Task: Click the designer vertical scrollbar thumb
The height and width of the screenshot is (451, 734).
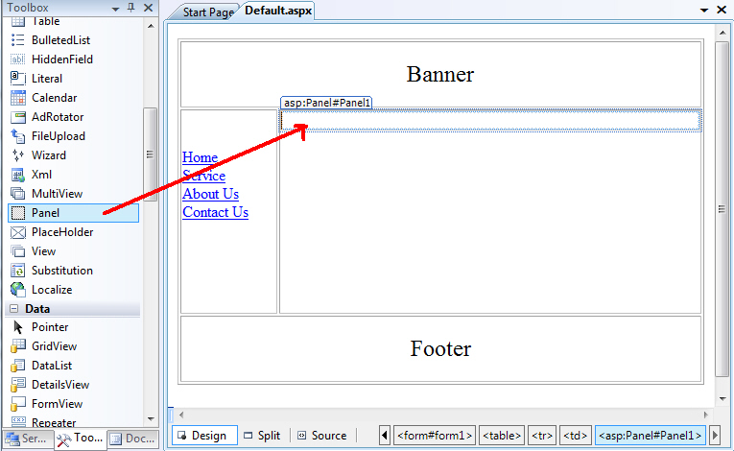Action: point(722,209)
